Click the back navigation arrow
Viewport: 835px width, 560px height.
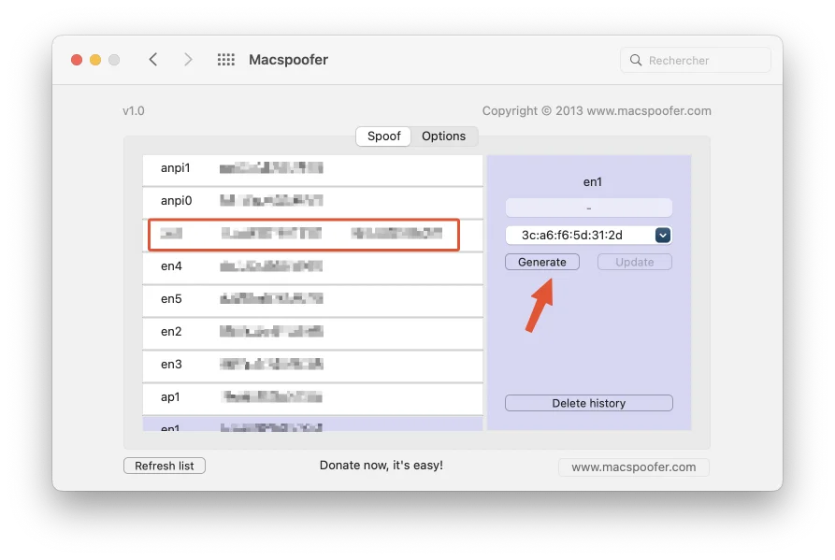(153, 59)
